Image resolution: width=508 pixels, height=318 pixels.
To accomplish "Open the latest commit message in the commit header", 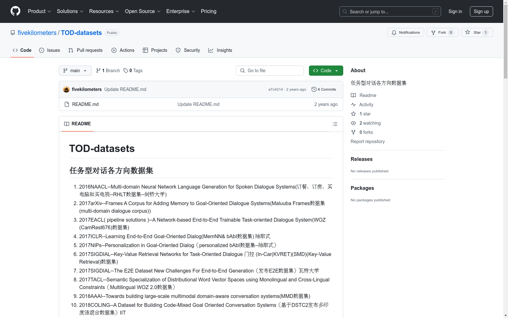I will (125, 89).
